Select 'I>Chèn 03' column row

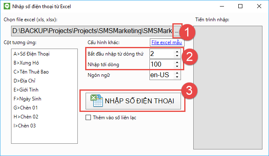(44, 126)
